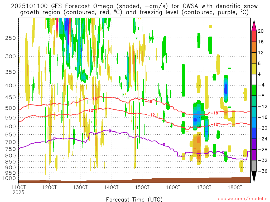This screenshot has width=270, height=202.
Task: Click the purple colorbar swatch between -24 and -28
Action: point(254,144)
